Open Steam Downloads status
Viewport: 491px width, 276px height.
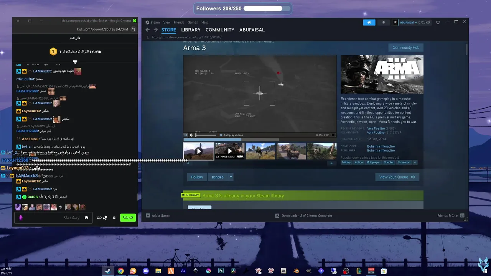coord(303,215)
